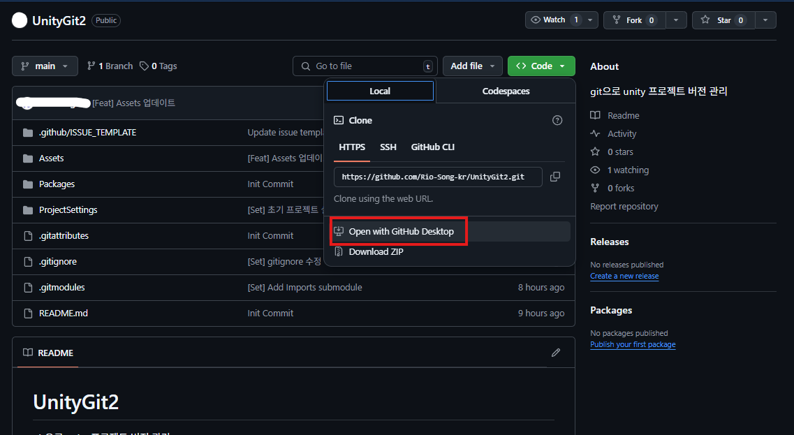Open the README tab header
This screenshot has width=794, height=435.
[48, 353]
